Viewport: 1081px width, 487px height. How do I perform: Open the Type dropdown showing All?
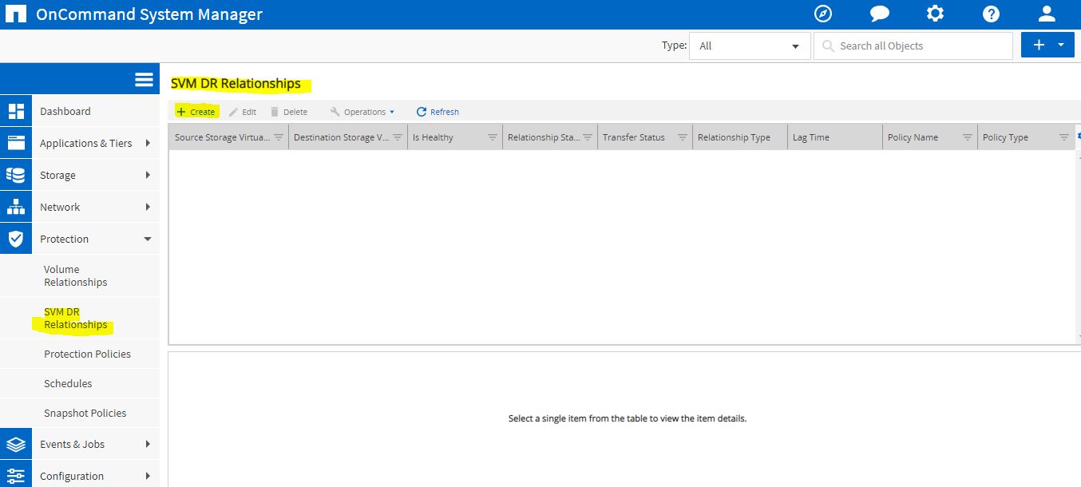pos(748,46)
